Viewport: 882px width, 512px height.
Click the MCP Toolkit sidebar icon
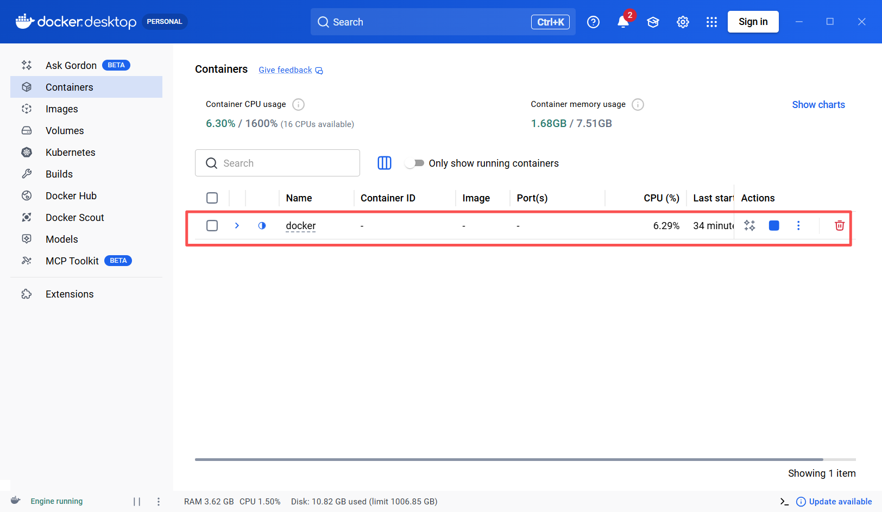(x=27, y=261)
